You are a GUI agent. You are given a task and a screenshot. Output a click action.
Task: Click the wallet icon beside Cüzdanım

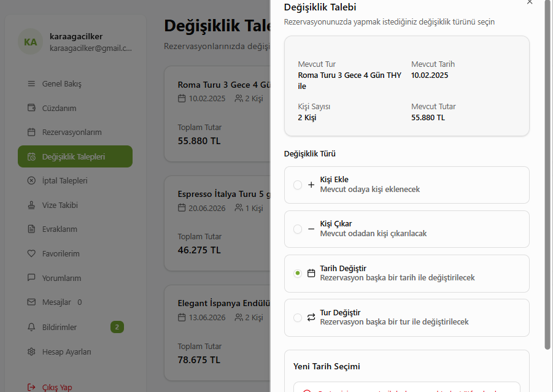point(31,108)
